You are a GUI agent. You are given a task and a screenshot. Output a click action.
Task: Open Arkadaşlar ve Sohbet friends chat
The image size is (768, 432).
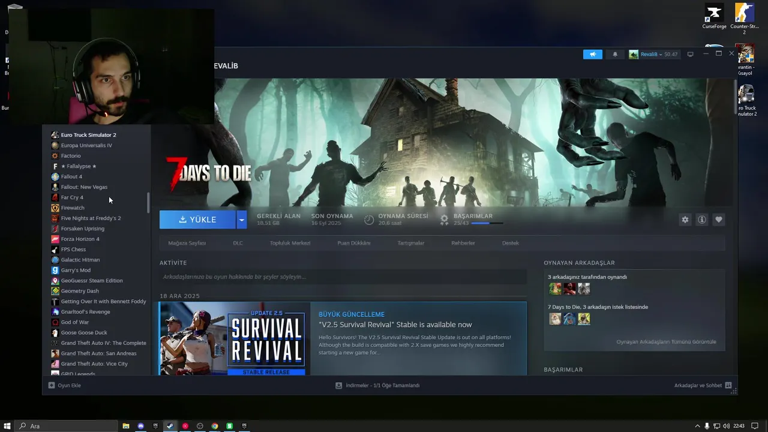point(703,385)
